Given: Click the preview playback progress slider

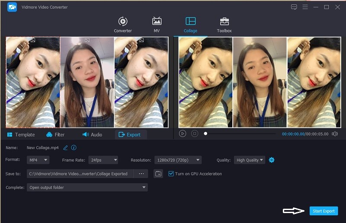Looking at the screenshot, I should coord(240,134).
